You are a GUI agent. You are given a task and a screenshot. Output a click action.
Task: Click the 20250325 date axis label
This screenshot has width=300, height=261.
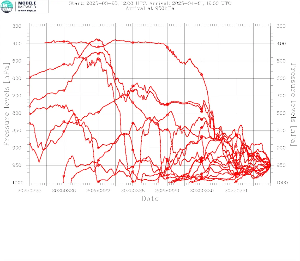point(29,191)
